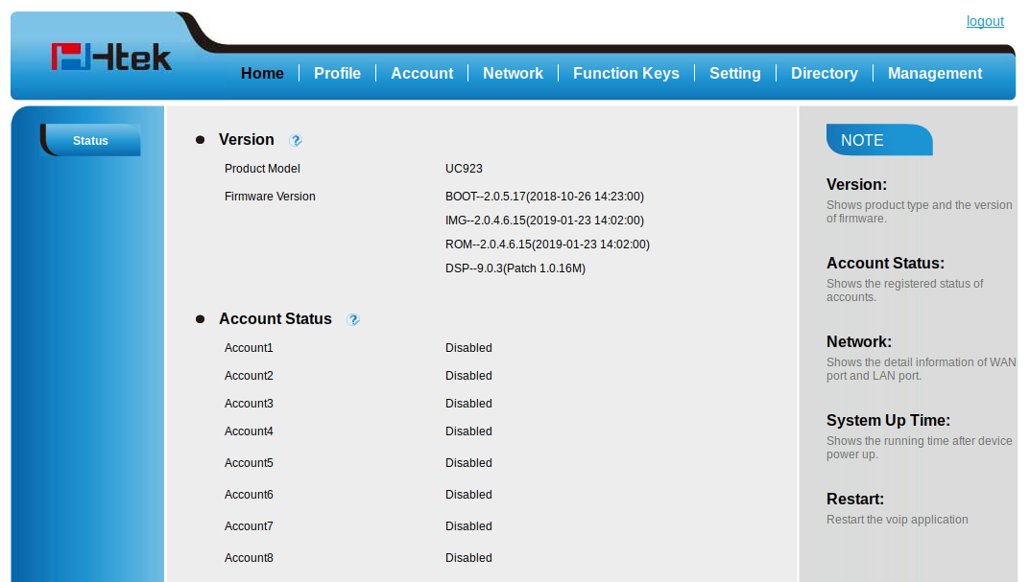The width and height of the screenshot is (1030, 582).
Task: Open Function Keys configuration
Action: 626,73
